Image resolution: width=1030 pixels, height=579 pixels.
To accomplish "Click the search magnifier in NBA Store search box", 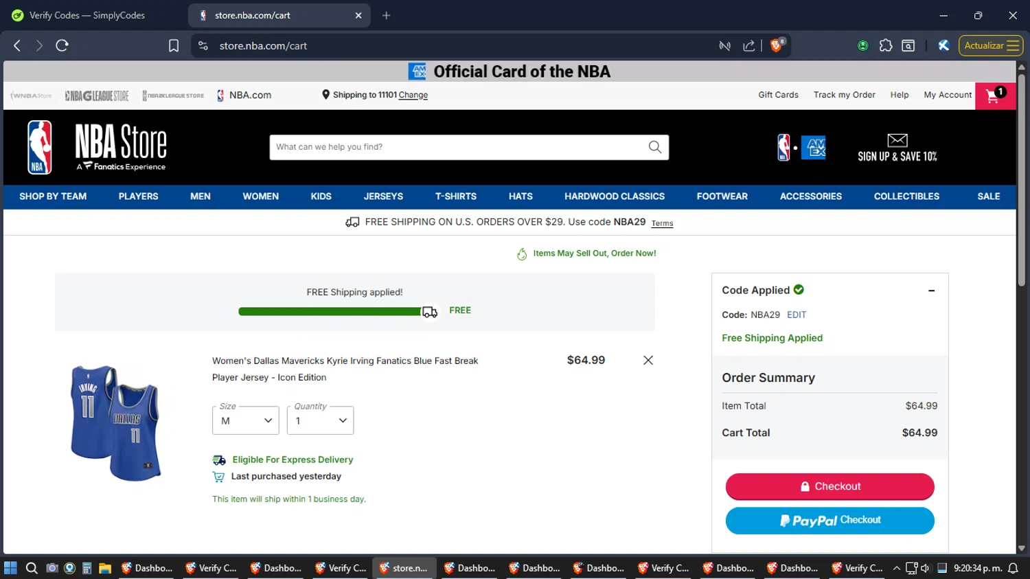I will 655,147.
